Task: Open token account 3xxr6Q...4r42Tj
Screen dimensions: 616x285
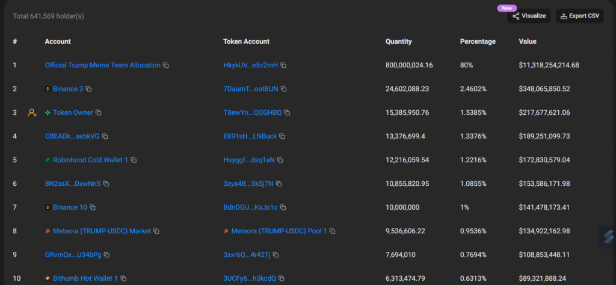Action: coord(247,255)
